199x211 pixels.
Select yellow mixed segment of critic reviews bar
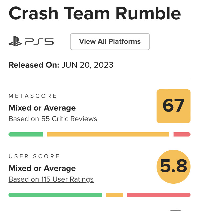click(x=108, y=134)
